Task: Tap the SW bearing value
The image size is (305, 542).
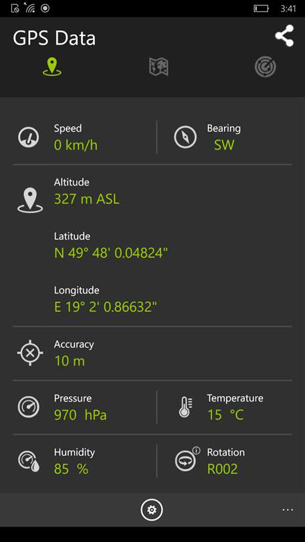Action: [x=224, y=145]
